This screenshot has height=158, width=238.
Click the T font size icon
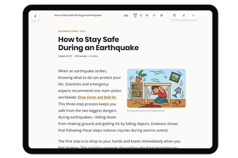click(x=135, y=15)
